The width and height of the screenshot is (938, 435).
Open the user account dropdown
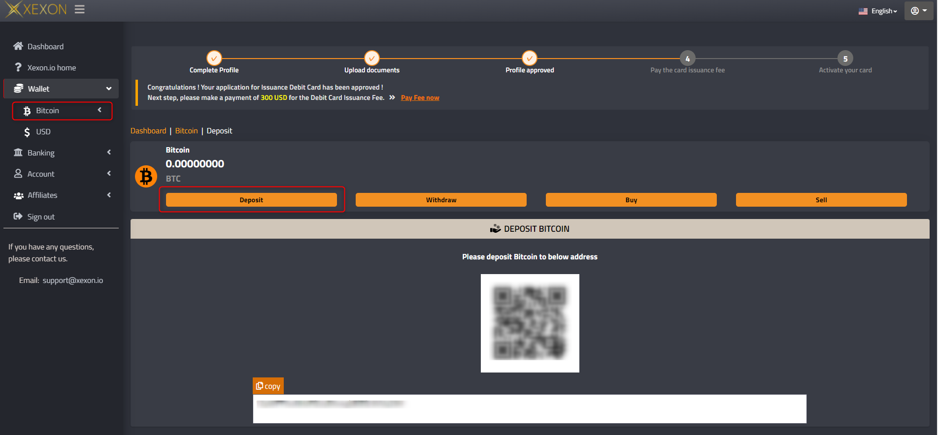click(x=919, y=10)
